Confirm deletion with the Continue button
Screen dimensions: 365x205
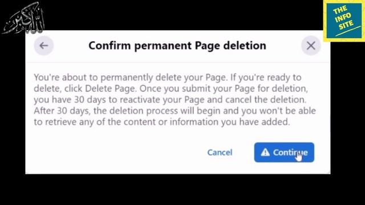pos(284,152)
